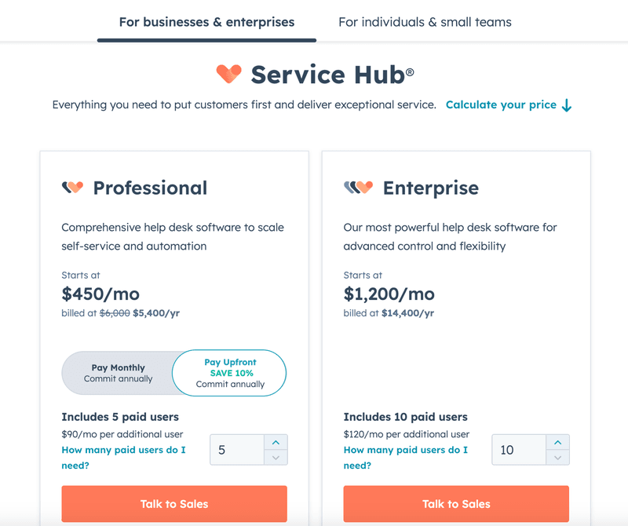
Task: Click the Enterprise tier hearts icon
Action: [358, 188]
